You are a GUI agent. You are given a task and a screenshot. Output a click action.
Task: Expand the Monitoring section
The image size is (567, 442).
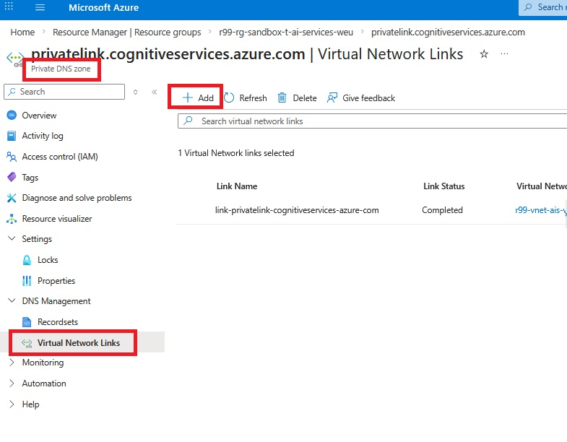[x=12, y=363]
